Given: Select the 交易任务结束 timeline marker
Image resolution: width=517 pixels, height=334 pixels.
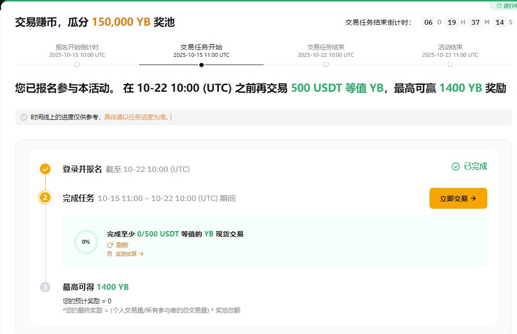Looking at the screenshot, I should 326,64.
